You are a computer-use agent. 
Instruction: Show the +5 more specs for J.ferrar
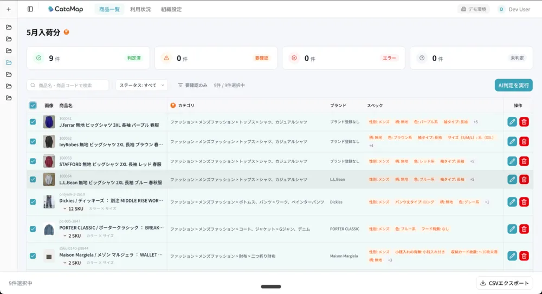coord(476,122)
